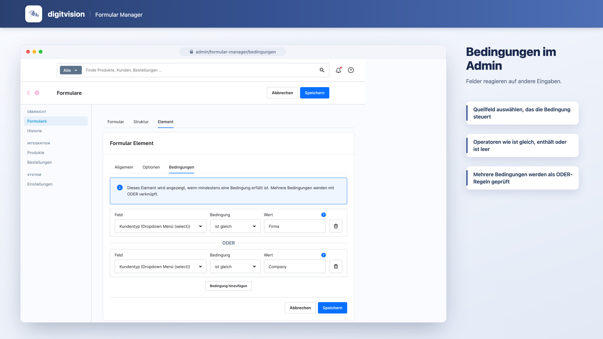
Task: Open Formulare in the sidebar
Action: pos(56,121)
